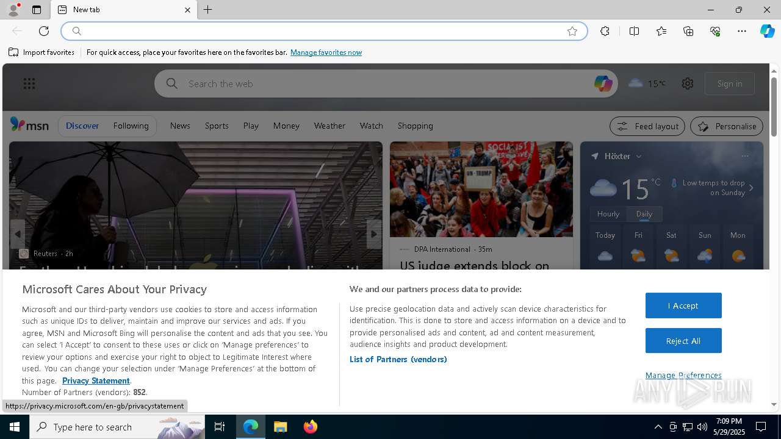This screenshot has width=781, height=439.
Task: Select the Discover tab
Action: tap(82, 126)
